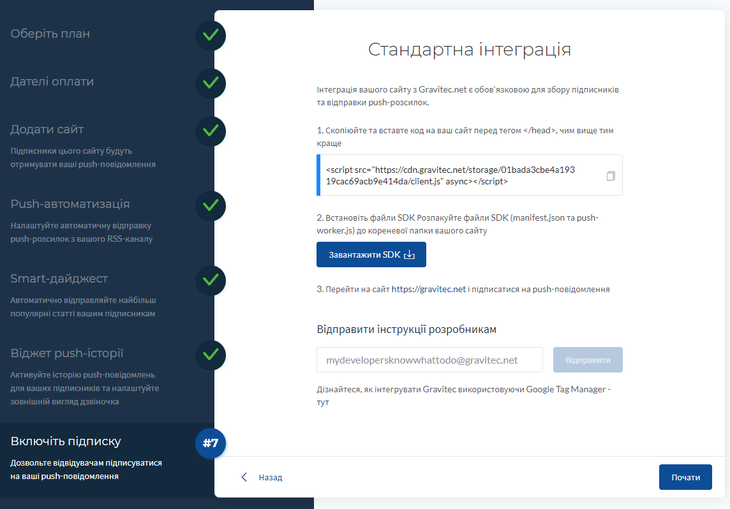This screenshot has height=509, width=730.
Task: Click the checkmark next to Оберіть план
Action: (211, 35)
